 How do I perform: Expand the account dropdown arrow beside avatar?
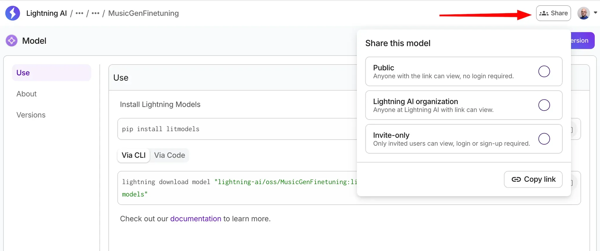coord(595,13)
